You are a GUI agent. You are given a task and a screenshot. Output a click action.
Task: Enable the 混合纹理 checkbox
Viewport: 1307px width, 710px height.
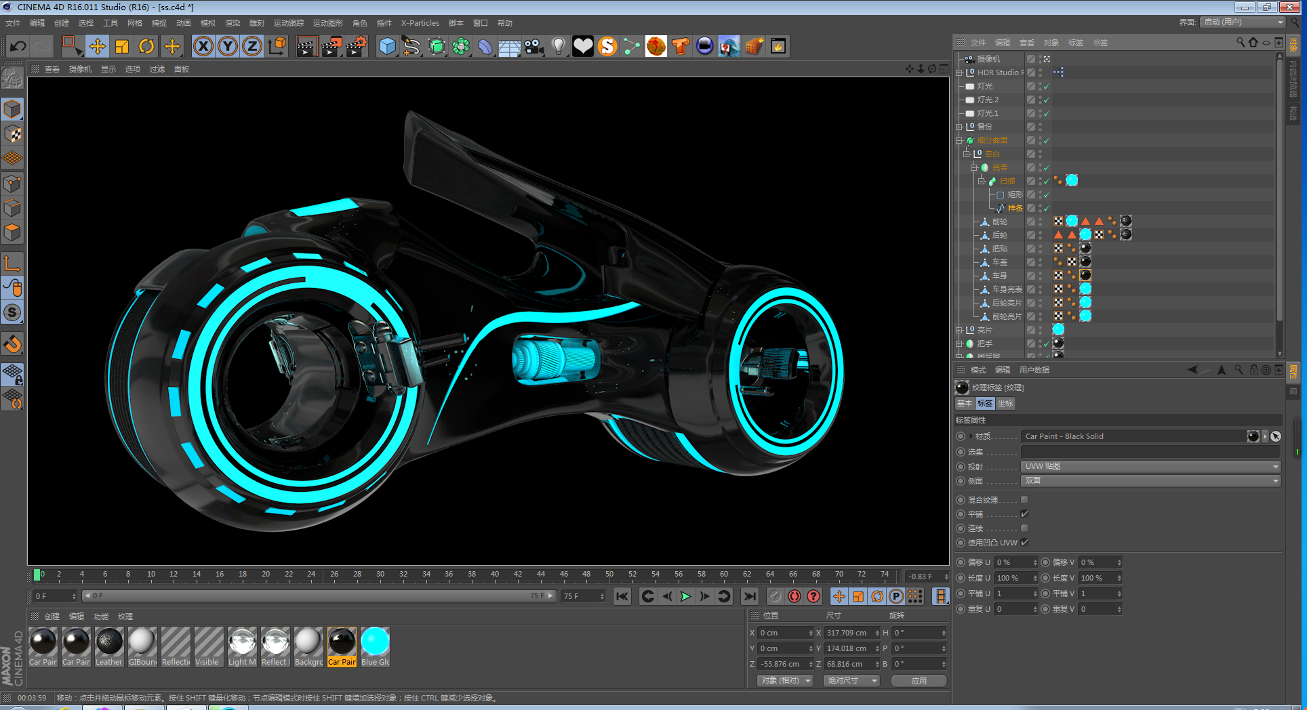pyautogui.click(x=1024, y=500)
